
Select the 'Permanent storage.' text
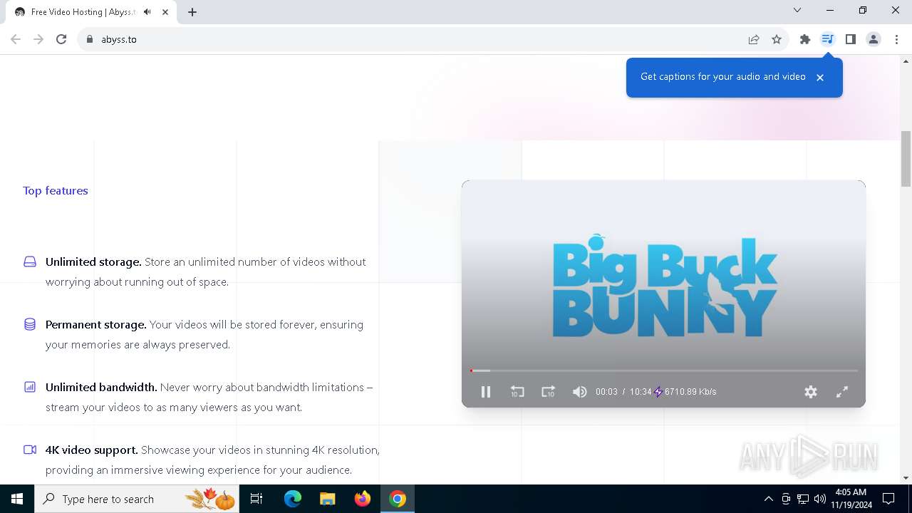96,324
